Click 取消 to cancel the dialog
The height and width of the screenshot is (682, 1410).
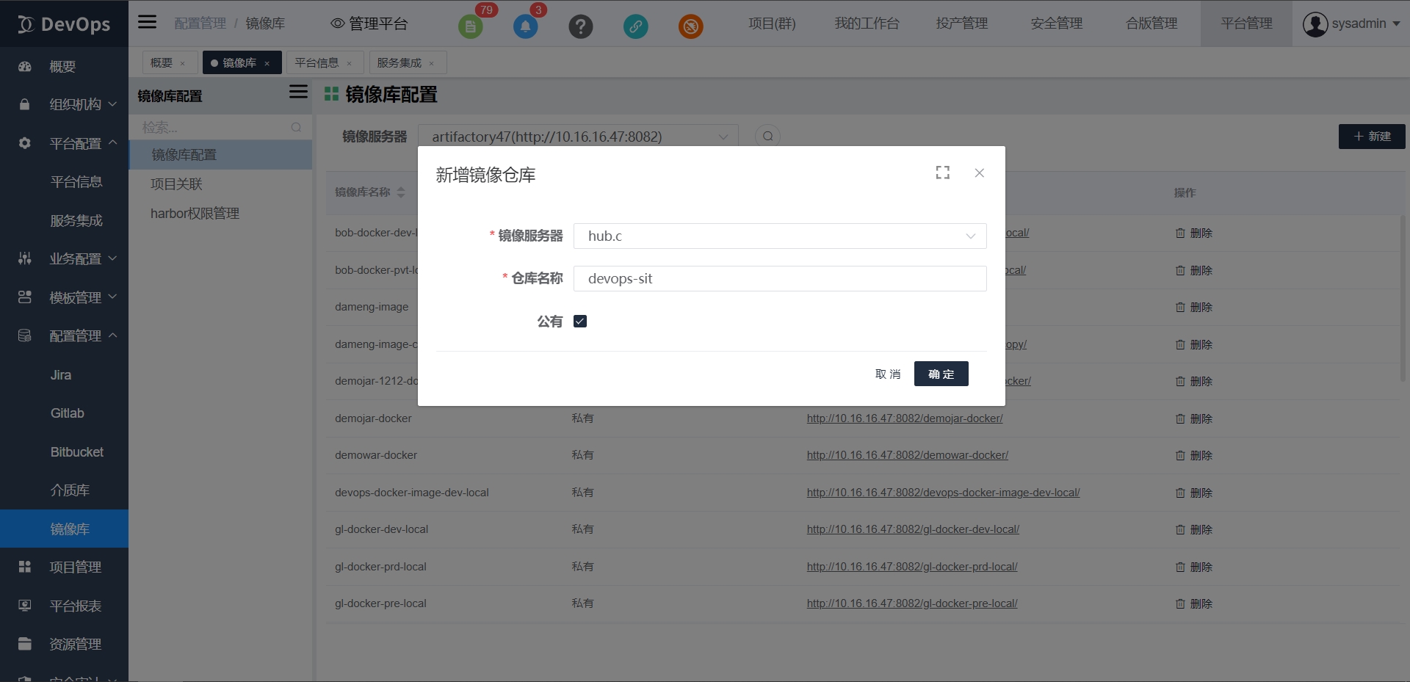click(x=888, y=374)
